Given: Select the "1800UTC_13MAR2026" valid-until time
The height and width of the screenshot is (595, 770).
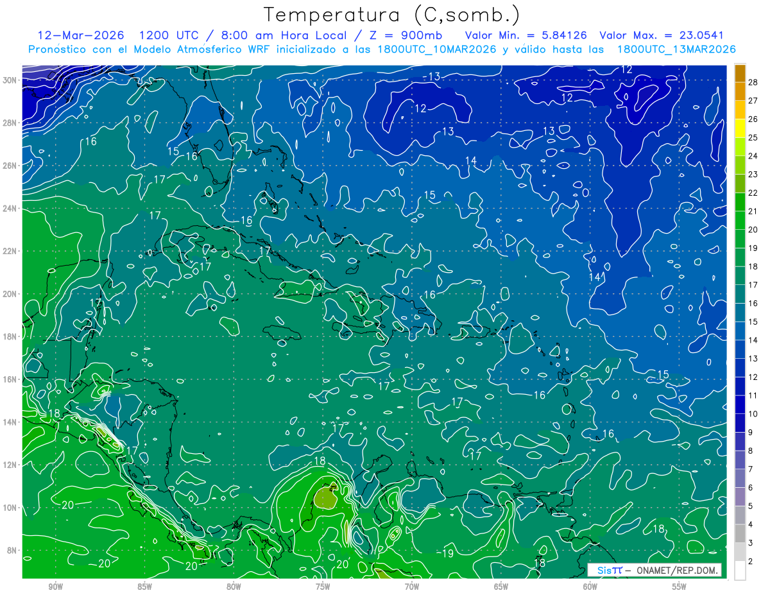Looking at the screenshot, I should [x=676, y=49].
